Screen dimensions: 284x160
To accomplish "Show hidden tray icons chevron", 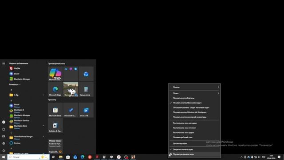I will (241, 157).
